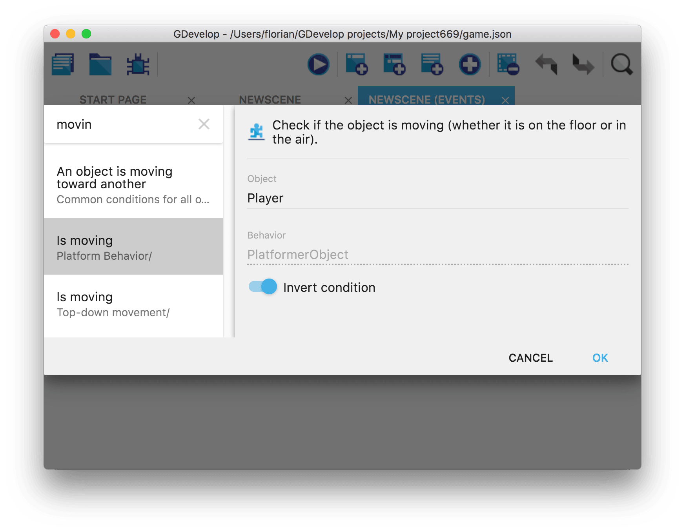Image resolution: width=685 pixels, height=532 pixels.
Task: Undo the last change arrow
Action: (546, 64)
